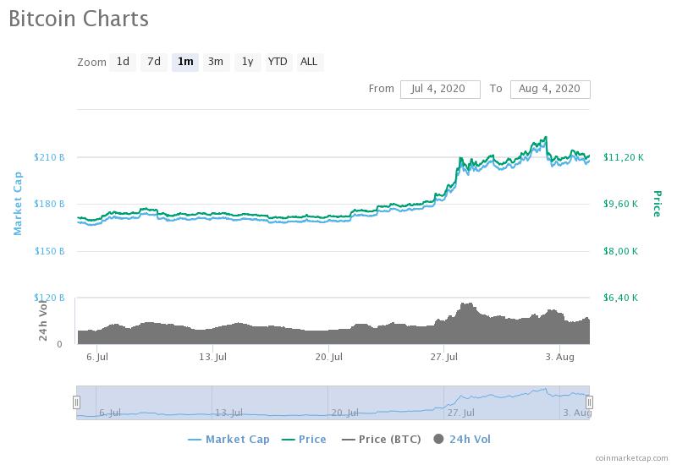Toggle Price series in legend
The image size is (677, 465).
point(304,440)
